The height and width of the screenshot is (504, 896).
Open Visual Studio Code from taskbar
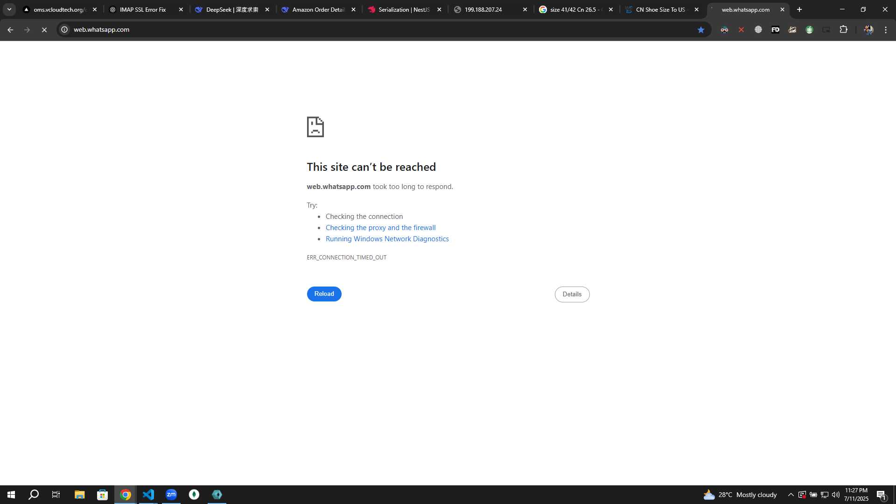point(148,495)
